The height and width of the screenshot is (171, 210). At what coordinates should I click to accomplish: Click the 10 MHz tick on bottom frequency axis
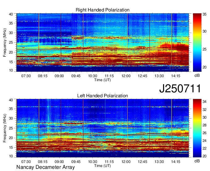[x=11, y=156]
